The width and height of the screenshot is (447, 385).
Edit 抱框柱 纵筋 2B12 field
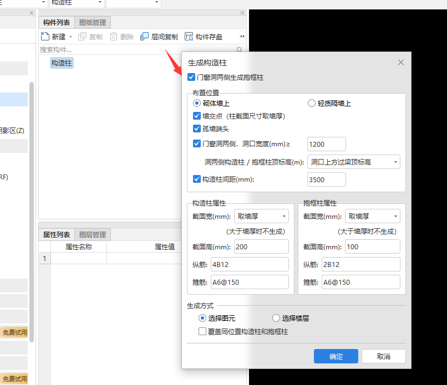tap(361, 265)
